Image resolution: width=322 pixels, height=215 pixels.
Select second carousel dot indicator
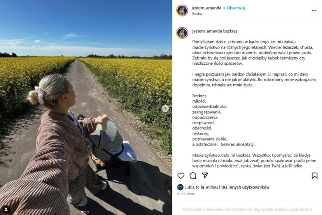click(x=85, y=212)
